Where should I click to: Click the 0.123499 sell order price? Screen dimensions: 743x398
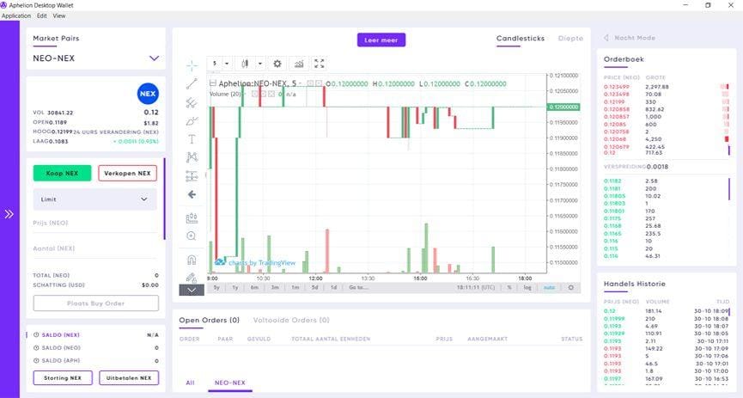point(617,87)
